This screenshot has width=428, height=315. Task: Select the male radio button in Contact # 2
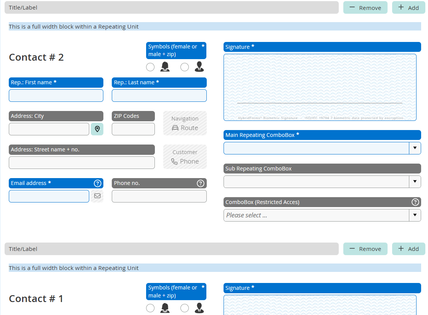coord(185,67)
